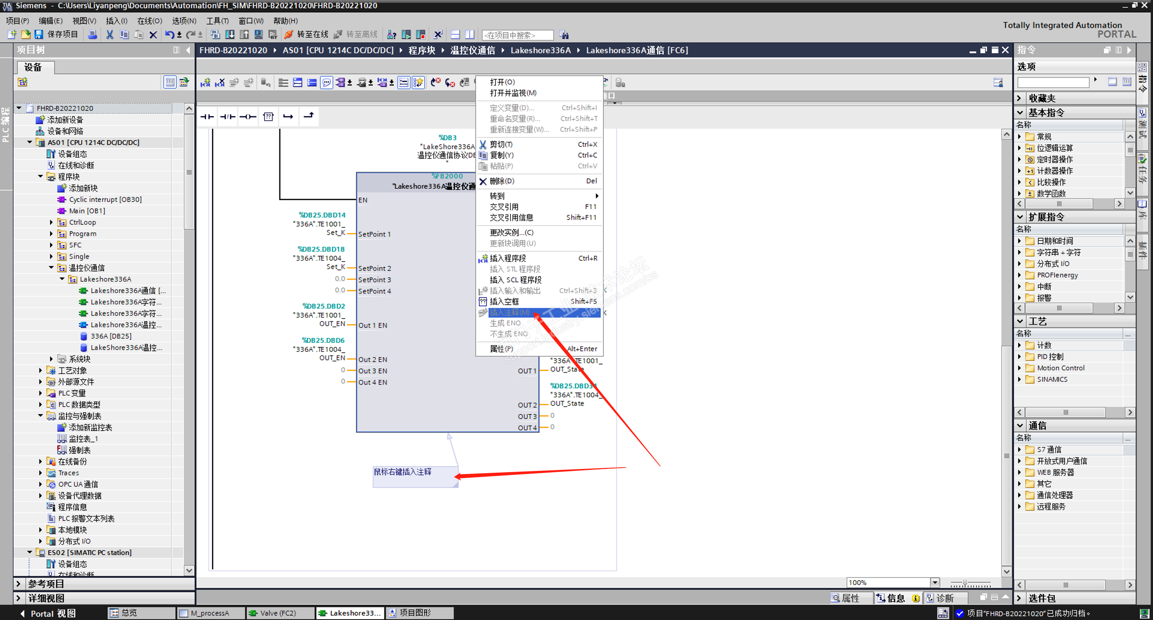Image resolution: width=1153 pixels, height=620 pixels.
Task: Open the 在线(O) menu
Action: click(x=149, y=21)
